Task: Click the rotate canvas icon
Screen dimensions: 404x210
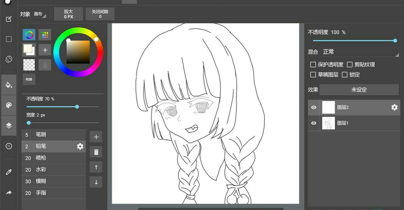Action: click(9, 59)
